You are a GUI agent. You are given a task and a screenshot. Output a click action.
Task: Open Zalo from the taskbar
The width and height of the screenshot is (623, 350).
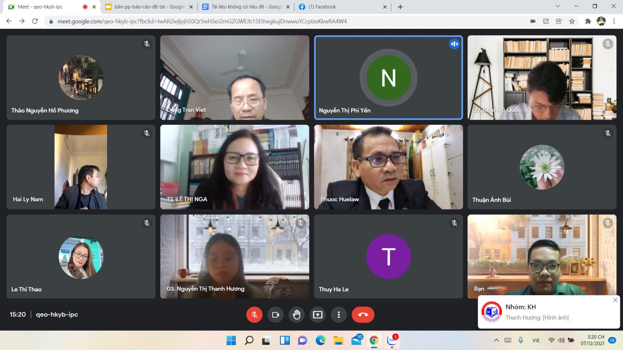tap(392, 341)
